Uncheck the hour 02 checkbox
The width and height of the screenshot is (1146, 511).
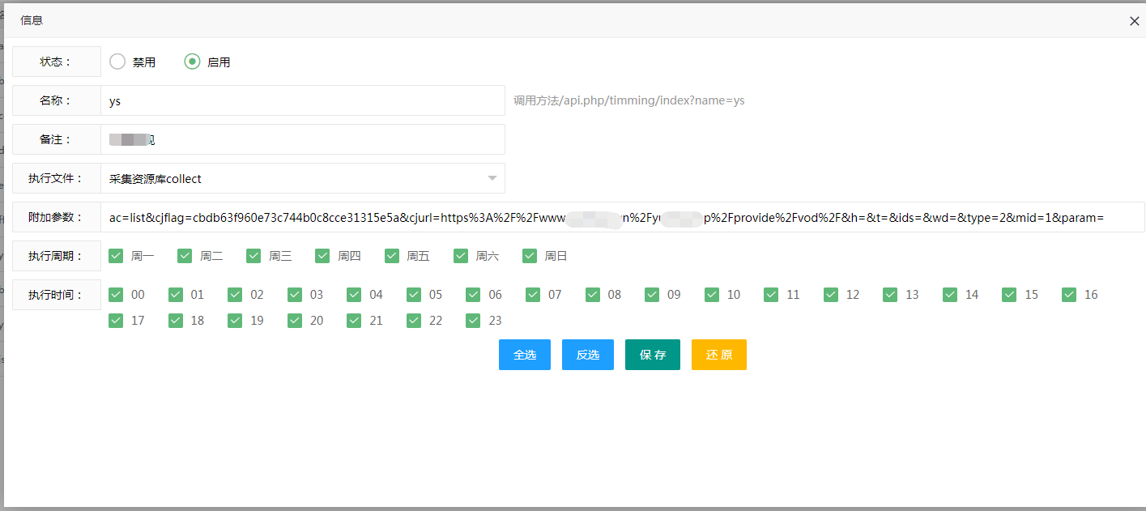tap(235, 295)
